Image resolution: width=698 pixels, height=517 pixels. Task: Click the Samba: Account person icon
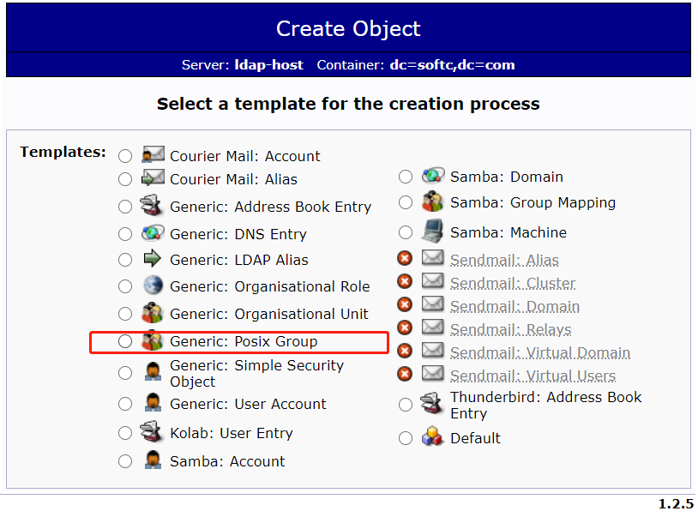pos(153,460)
